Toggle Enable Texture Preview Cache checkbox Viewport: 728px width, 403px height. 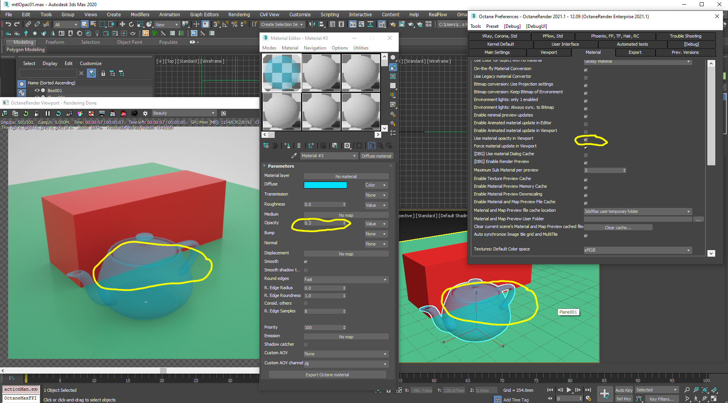click(x=586, y=180)
